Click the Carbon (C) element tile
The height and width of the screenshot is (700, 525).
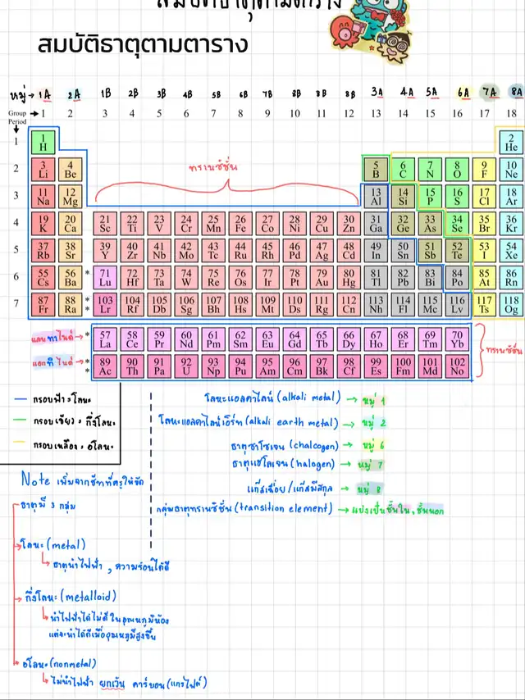403,169
